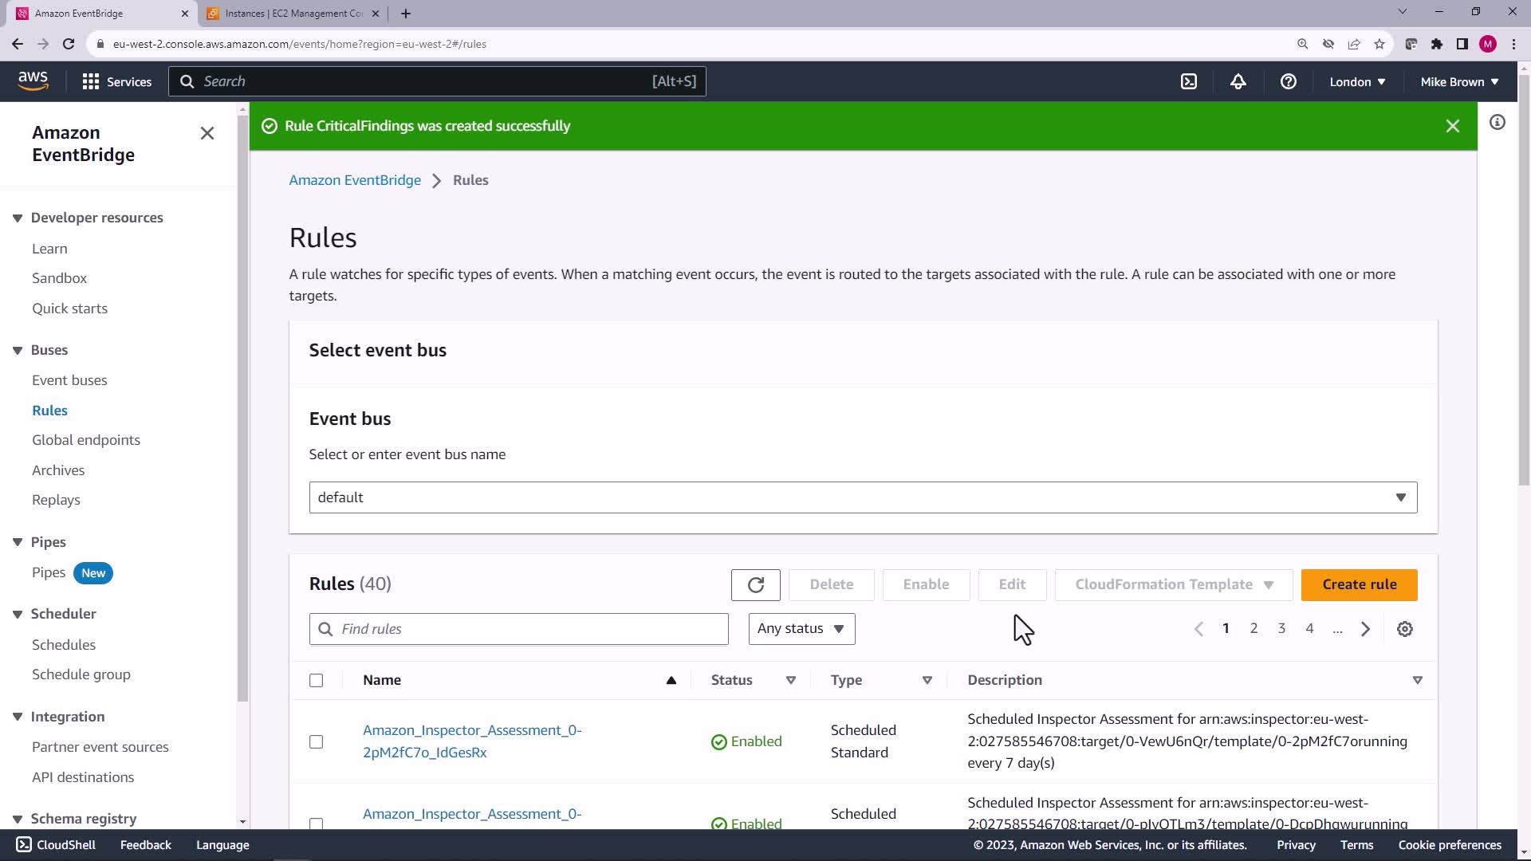Screen dimensions: 1531x861
Task: Open the London region selector
Action: (x=1356, y=81)
